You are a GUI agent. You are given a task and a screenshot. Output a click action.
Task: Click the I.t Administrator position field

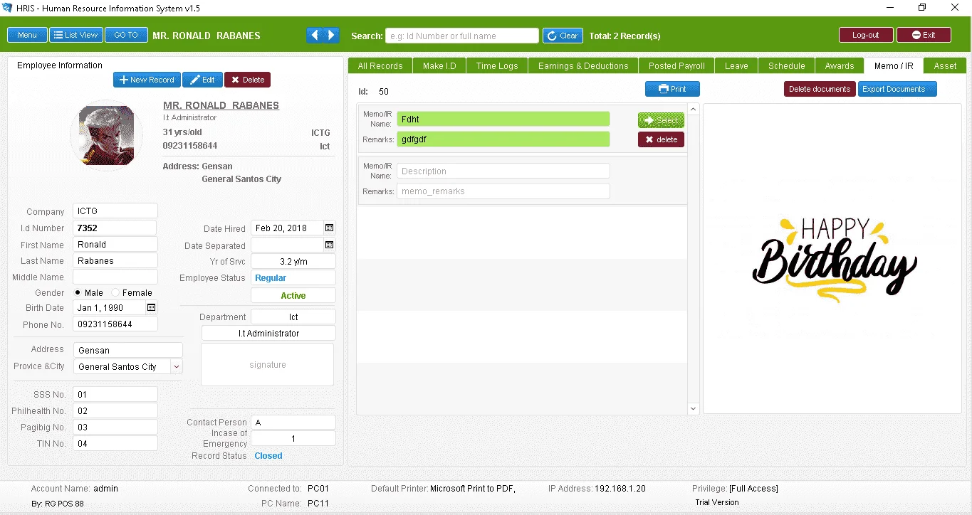coord(268,333)
